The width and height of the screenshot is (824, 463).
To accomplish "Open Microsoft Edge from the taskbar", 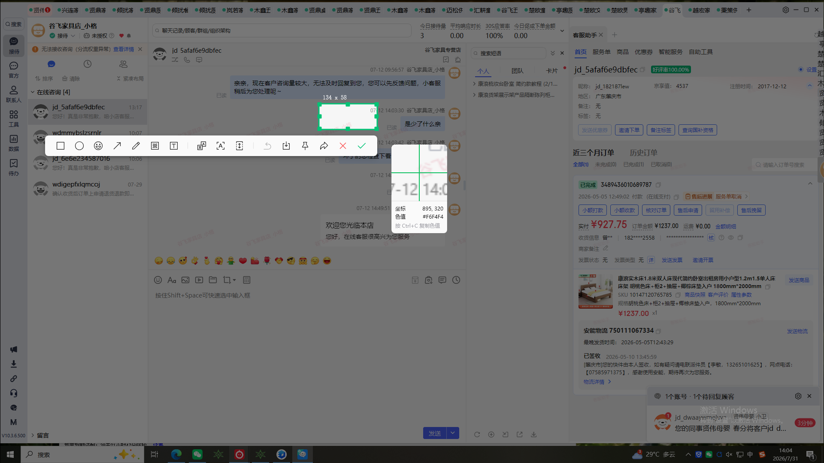I will 176,454.
